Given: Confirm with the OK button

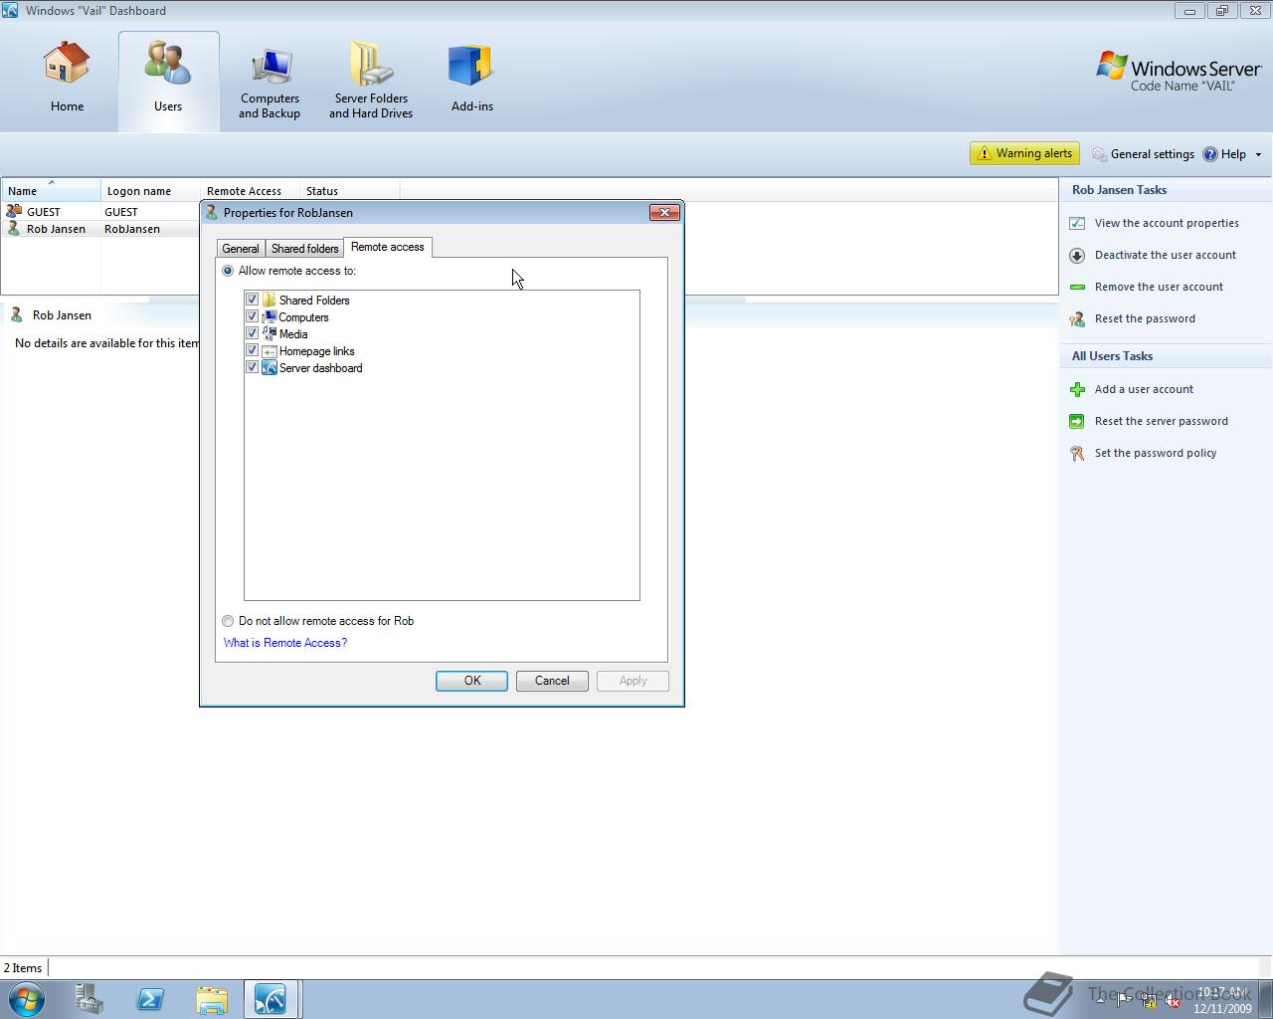Looking at the screenshot, I should (x=471, y=681).
